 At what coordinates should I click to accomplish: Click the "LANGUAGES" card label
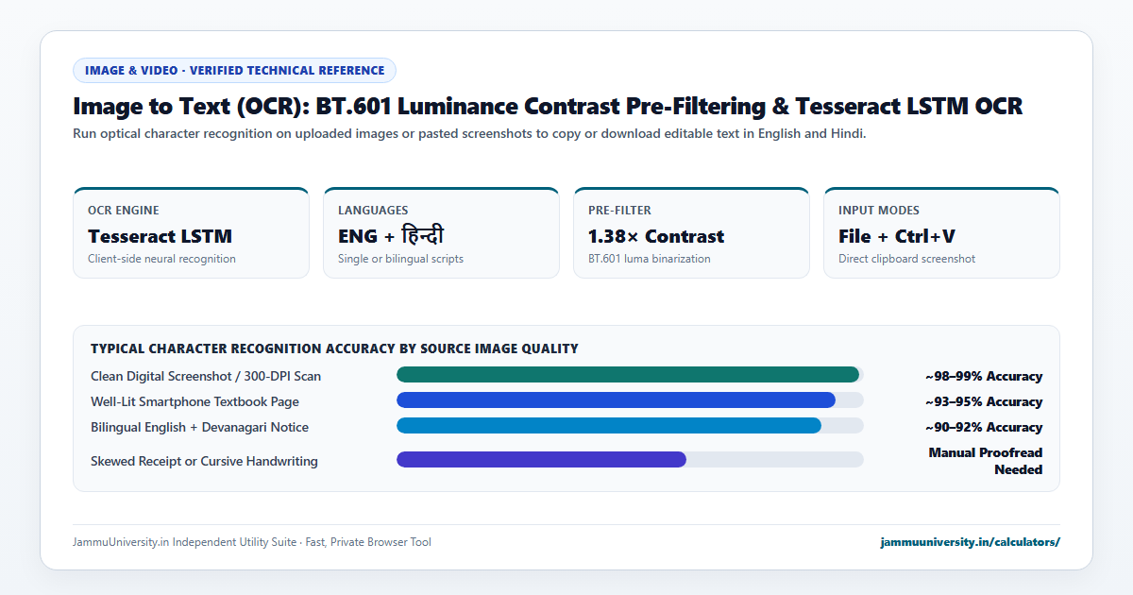pyautogui.click(x=373, y=211)
